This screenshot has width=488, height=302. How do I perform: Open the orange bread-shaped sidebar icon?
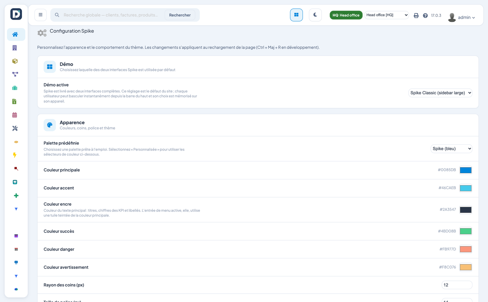point(16,142)
